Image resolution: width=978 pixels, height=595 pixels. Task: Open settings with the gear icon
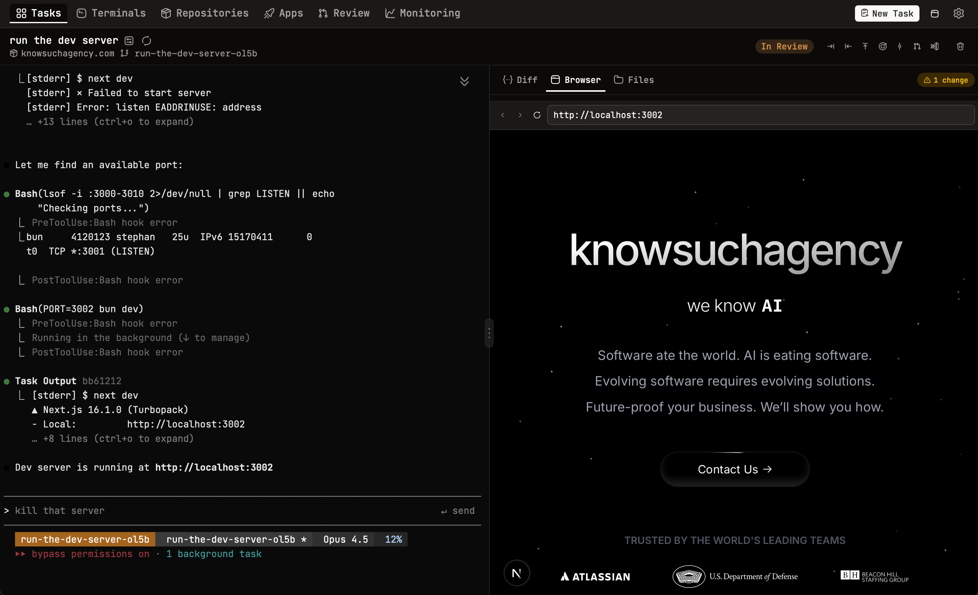point(959,13)
